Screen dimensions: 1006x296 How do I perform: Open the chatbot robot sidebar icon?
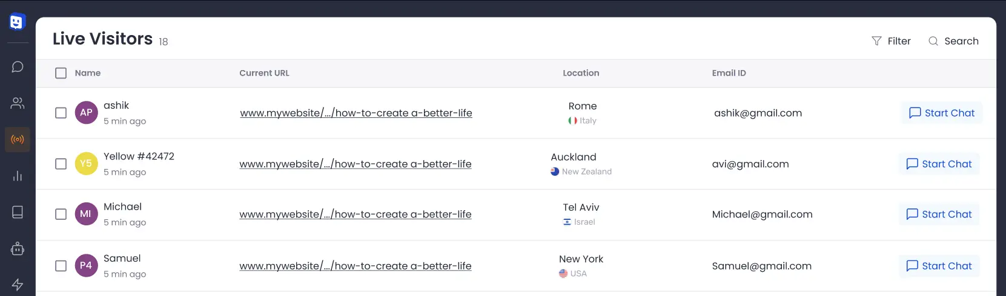click(18, 248)
